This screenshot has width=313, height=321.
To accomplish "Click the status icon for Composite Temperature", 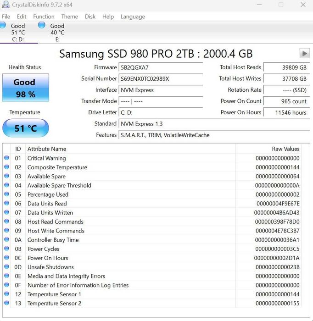I will (6, 167).
